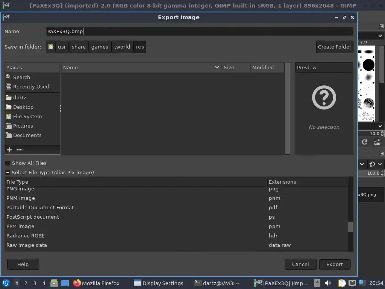The height and width of the screenshot is (289, 385).
Task: Click open brush as image icon in GIMP window
Action: pyautogui.click(x=377, y=142)
